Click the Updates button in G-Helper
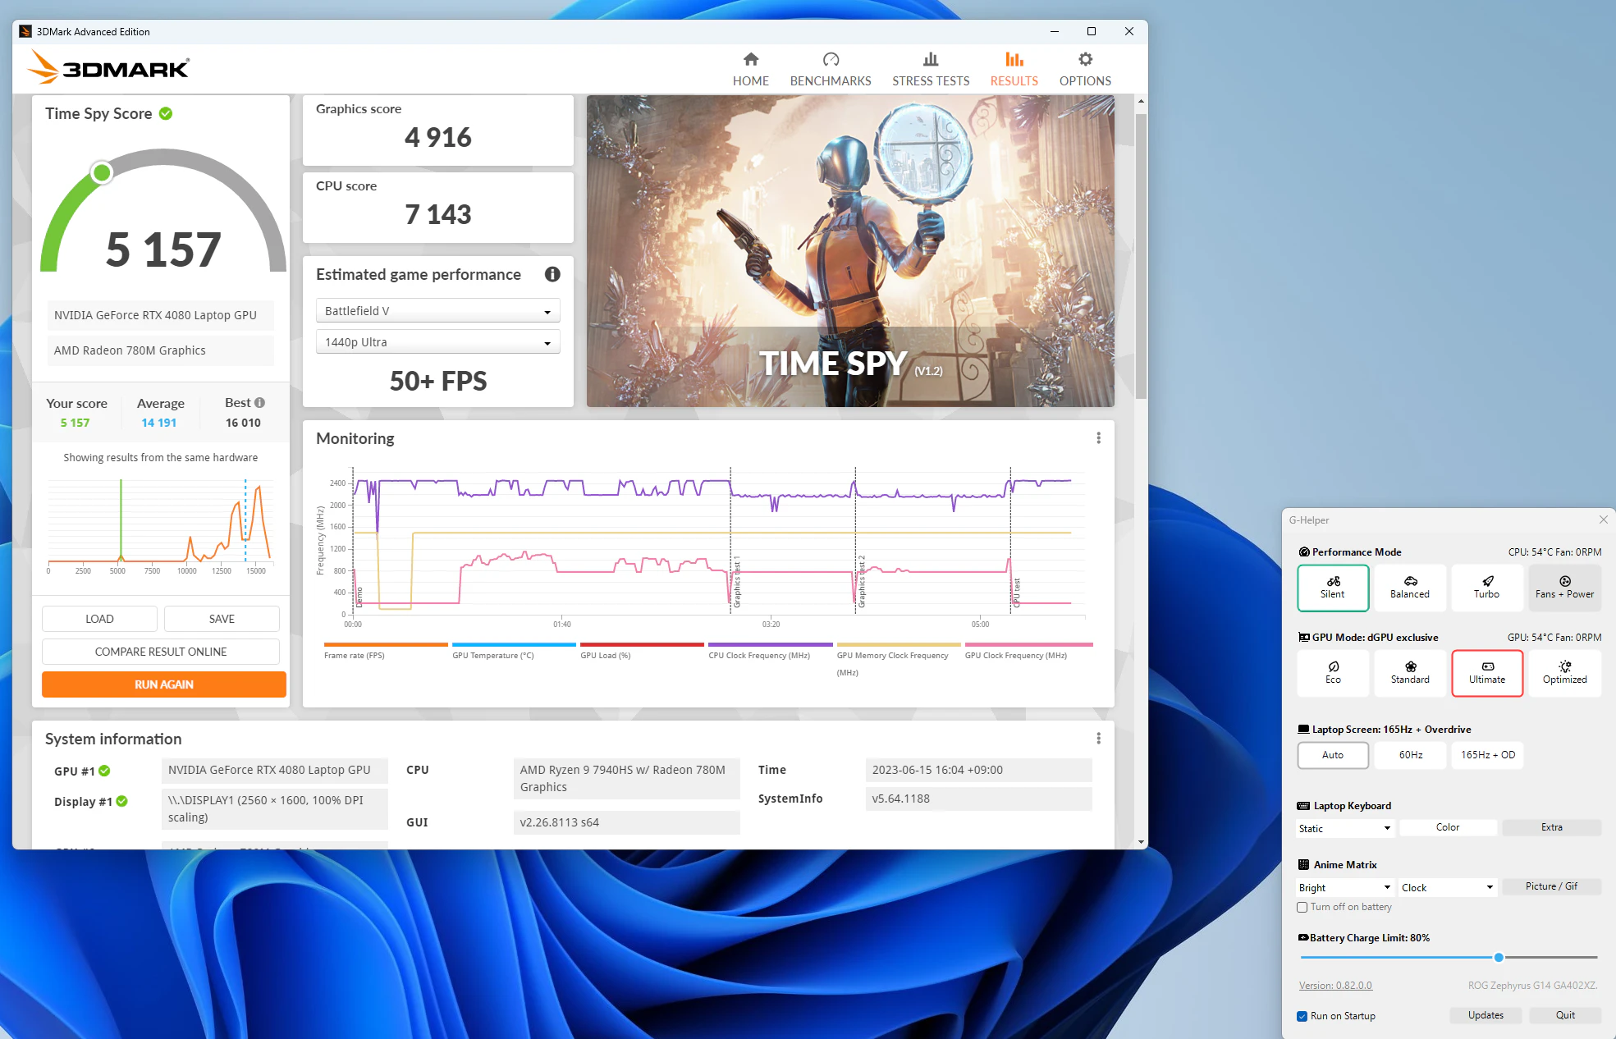 pyautogui.click(x=1486, y=1015)
